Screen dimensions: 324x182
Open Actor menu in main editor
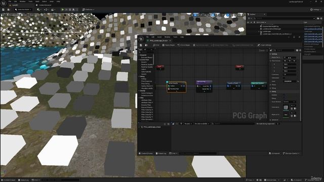pyautogui.click(x=52, y=2)
